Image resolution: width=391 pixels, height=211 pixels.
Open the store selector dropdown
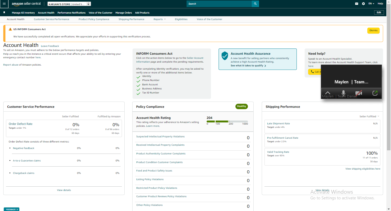(x=69, y=4)
